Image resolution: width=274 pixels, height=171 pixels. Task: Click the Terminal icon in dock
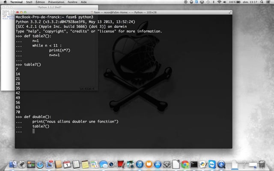point(194,164)
